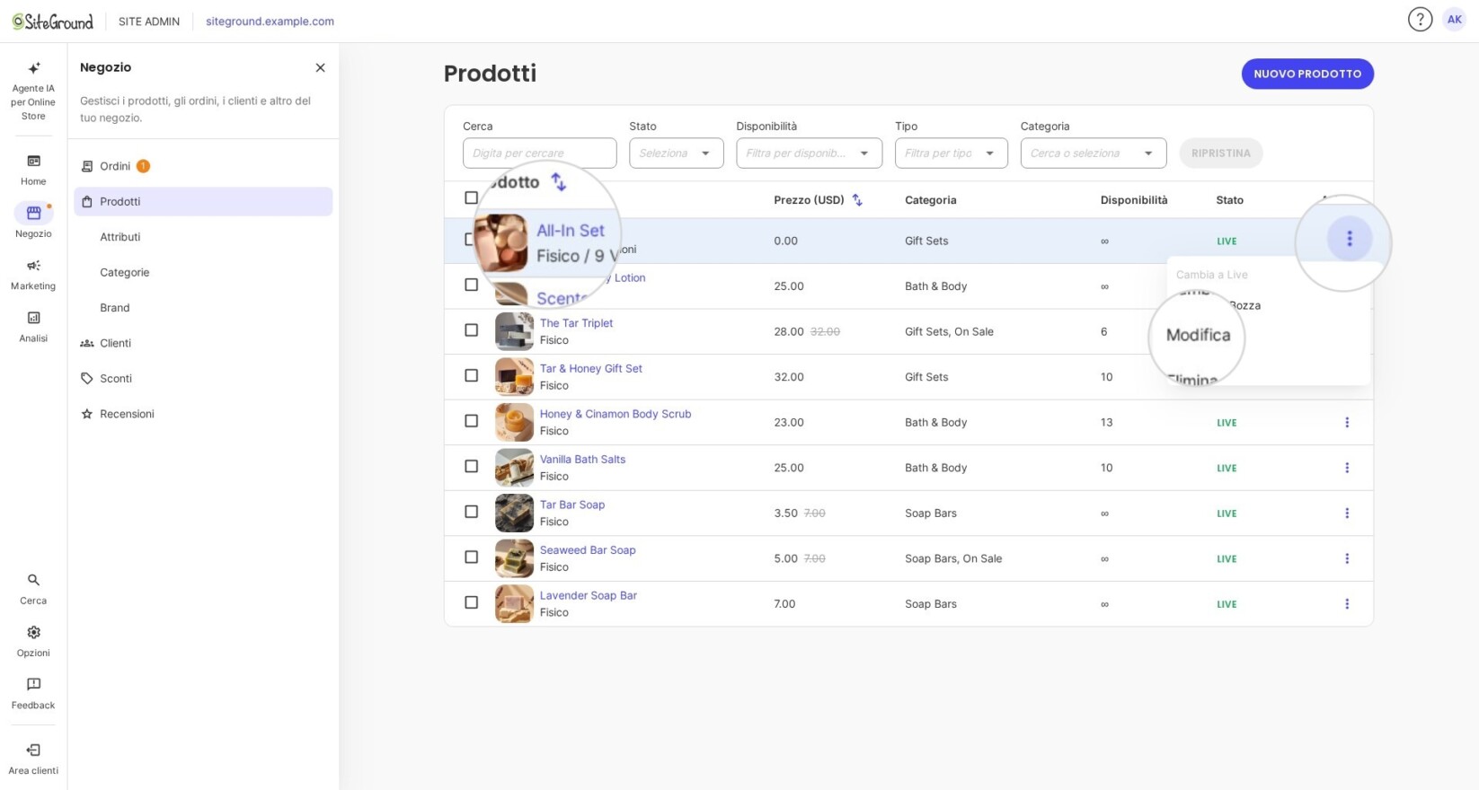1479x790 pixels.
Task: Sort products by Prezzo (USD)
Action: 857,200
